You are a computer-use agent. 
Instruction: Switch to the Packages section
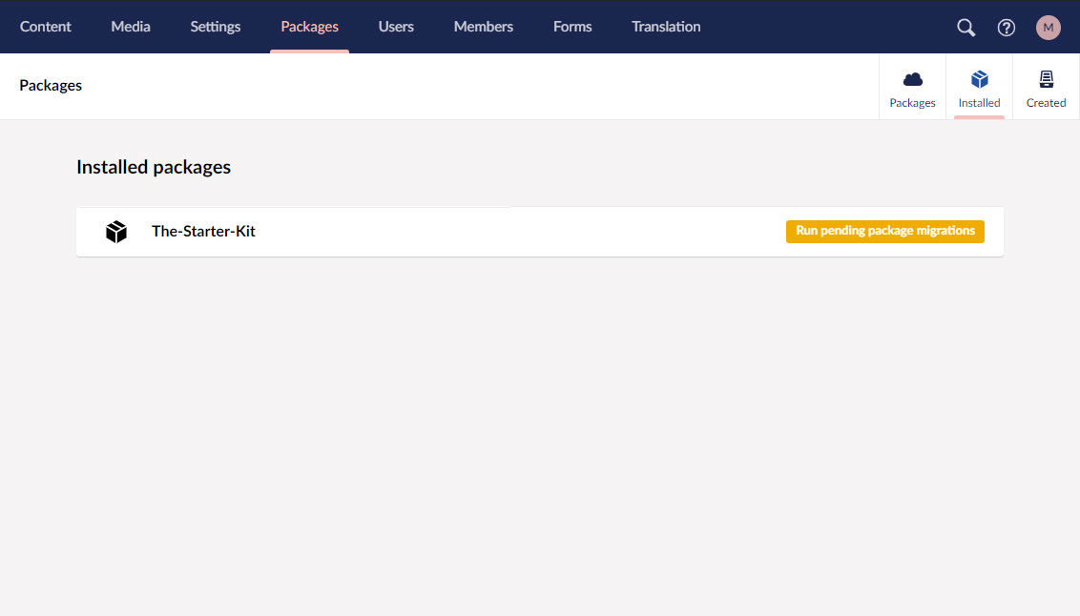coord(309,27)
